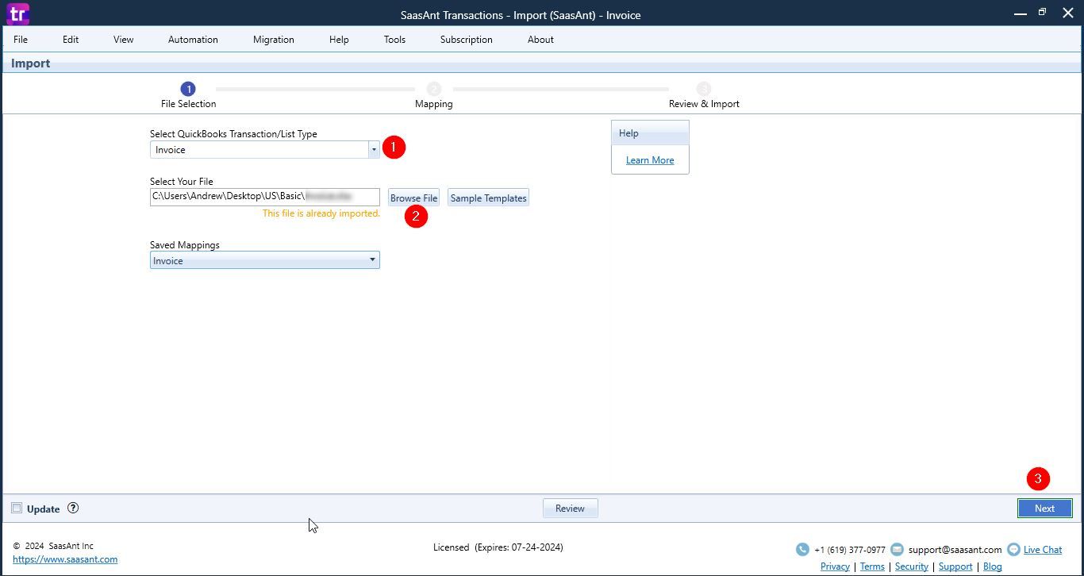Click the Live Chat bubble icon
The width and height of the screenshot is (1084, 576).
tap(1013, 549)
